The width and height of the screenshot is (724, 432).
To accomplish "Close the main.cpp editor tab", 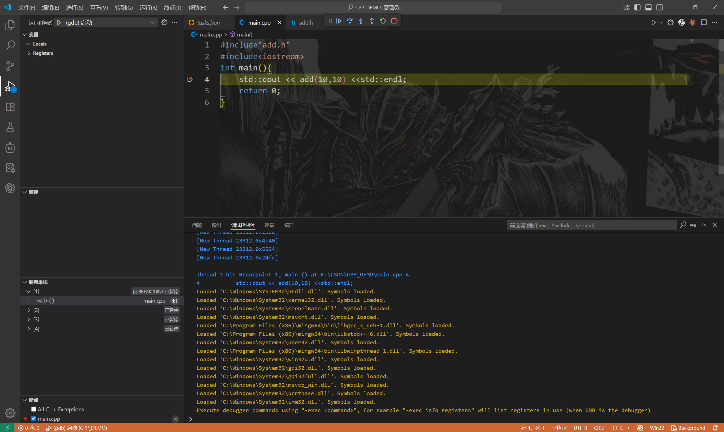I will pos(279,22).
